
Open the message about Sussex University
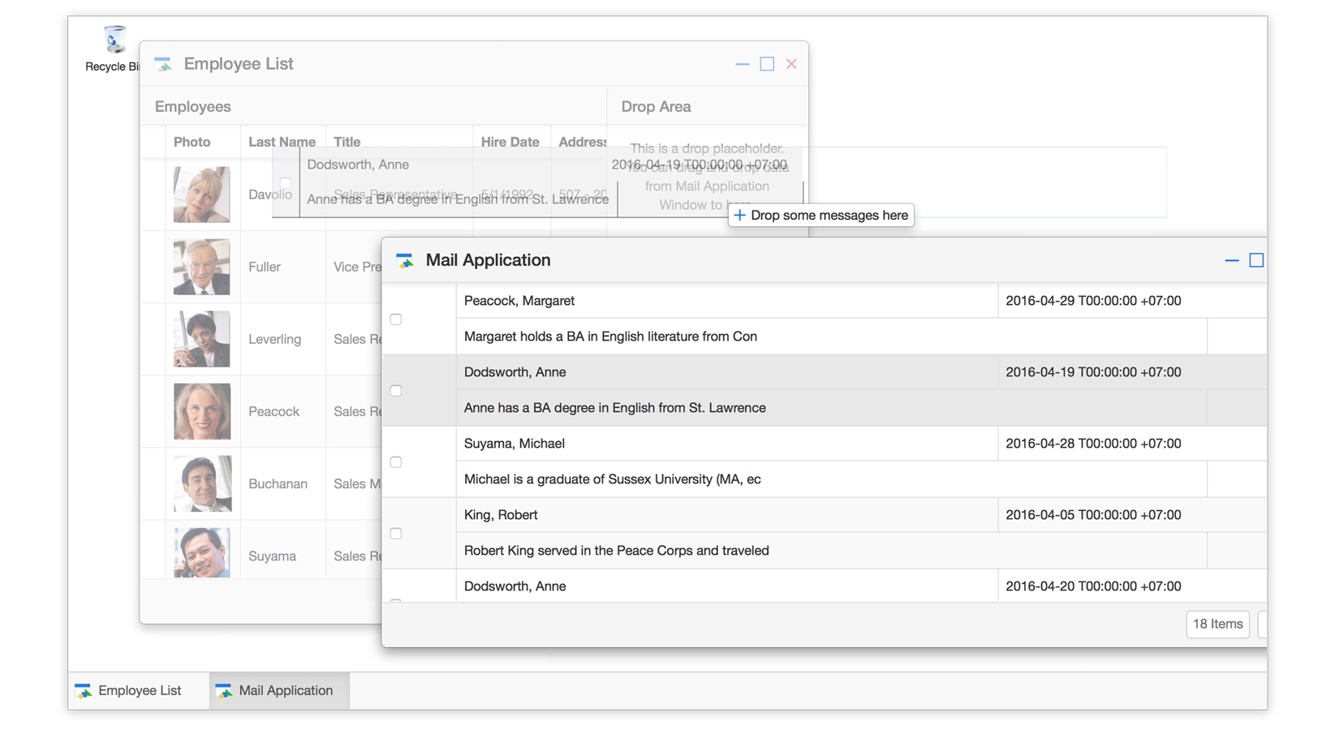point(612,479)
